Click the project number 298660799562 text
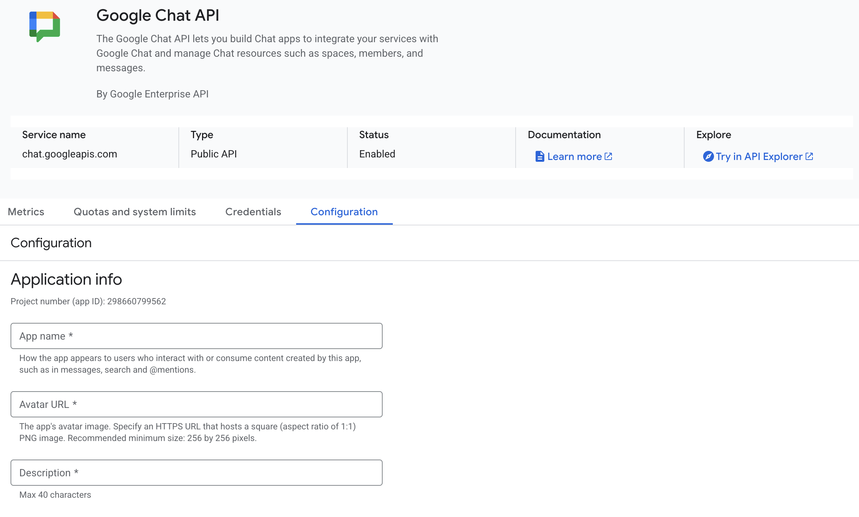The height and width of the screenshot is (517, 859). (137, 301)
